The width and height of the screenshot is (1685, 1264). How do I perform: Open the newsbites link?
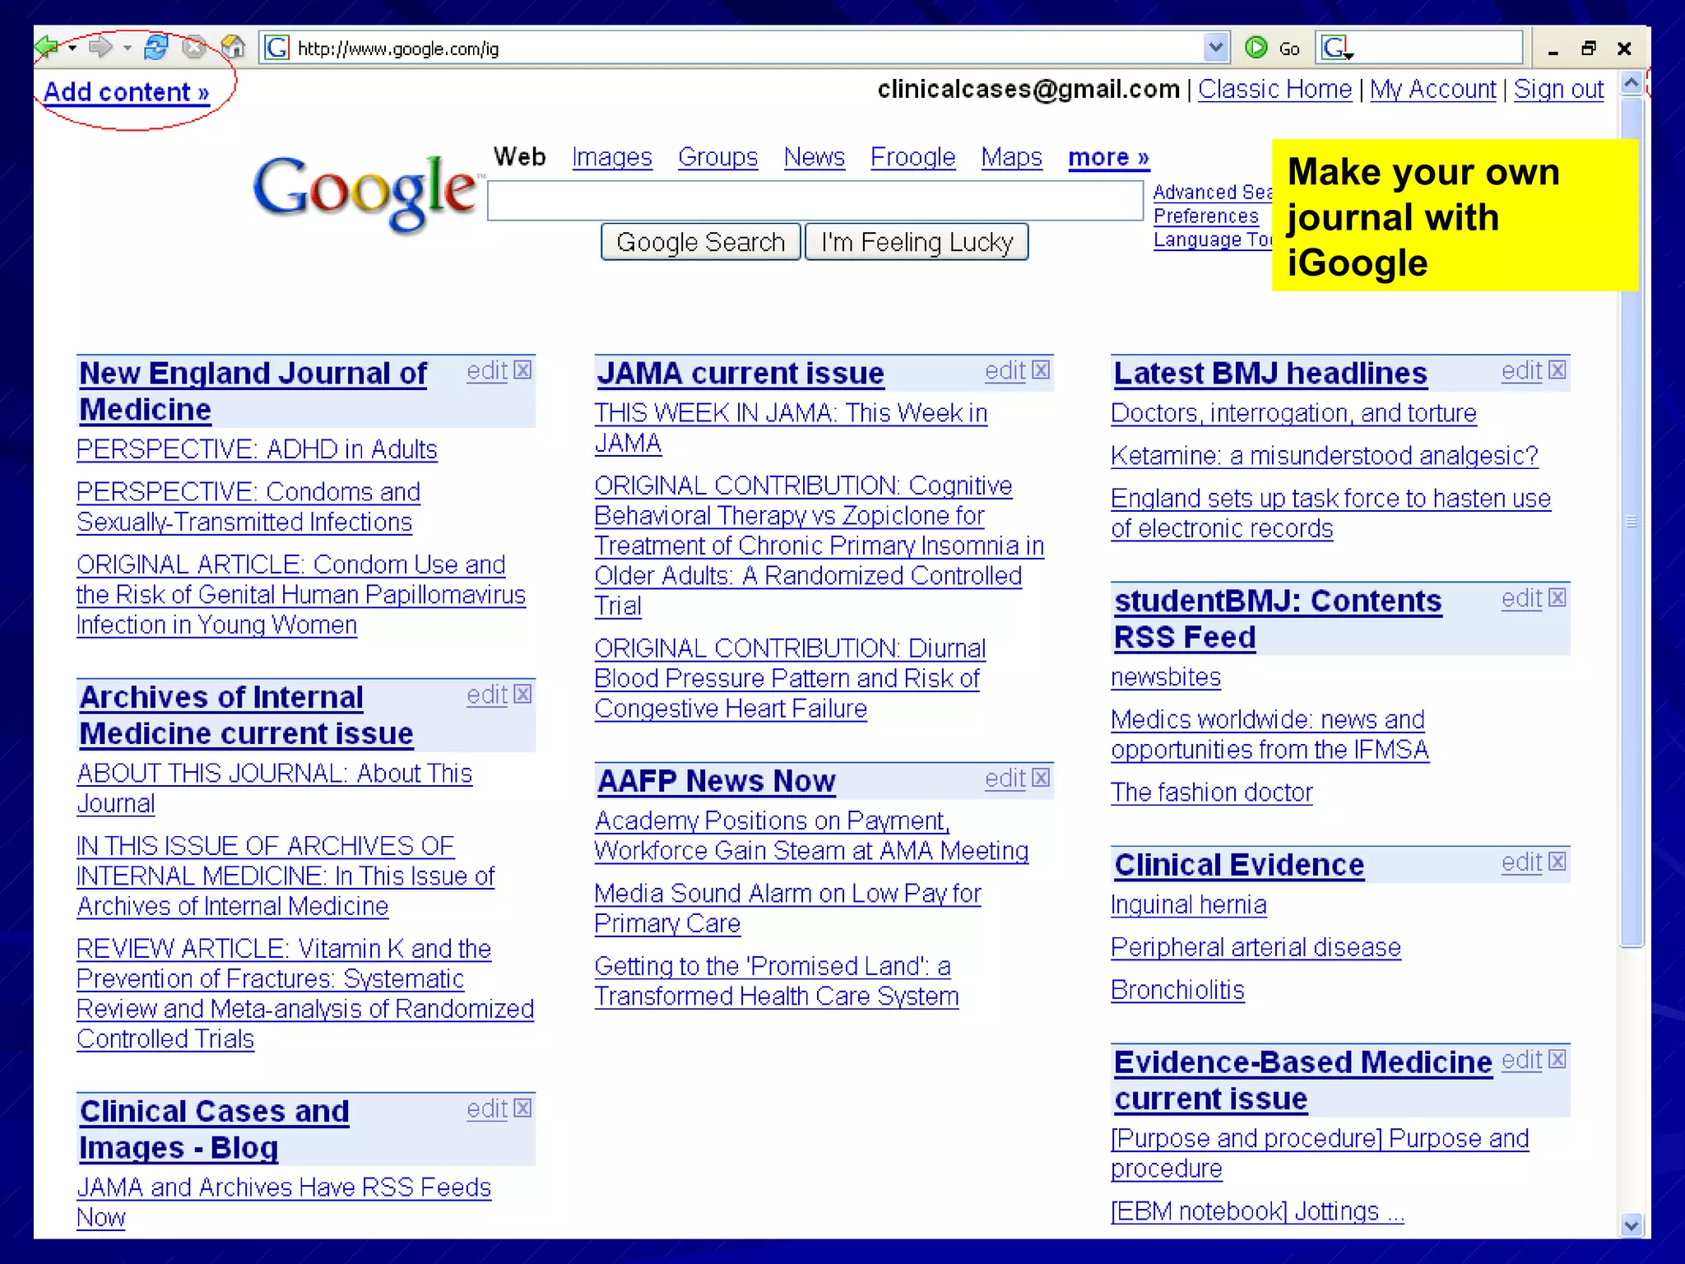(1166, 677)
